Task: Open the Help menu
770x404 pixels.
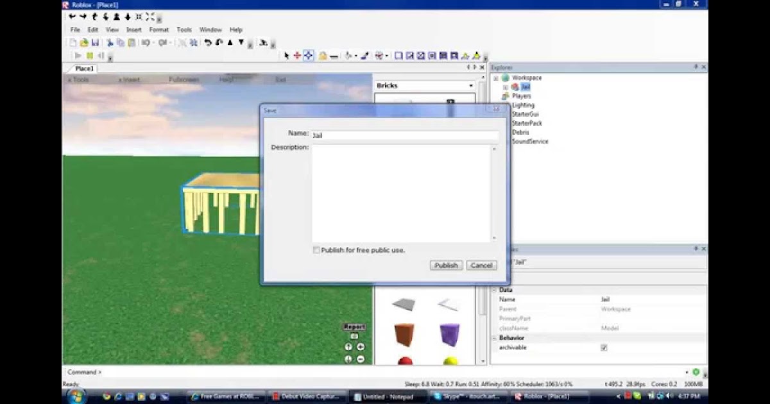Action: point(236,29)
